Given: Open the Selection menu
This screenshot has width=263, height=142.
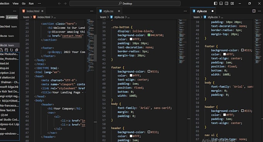Looking at the screenshot, I should coord(5,3).
